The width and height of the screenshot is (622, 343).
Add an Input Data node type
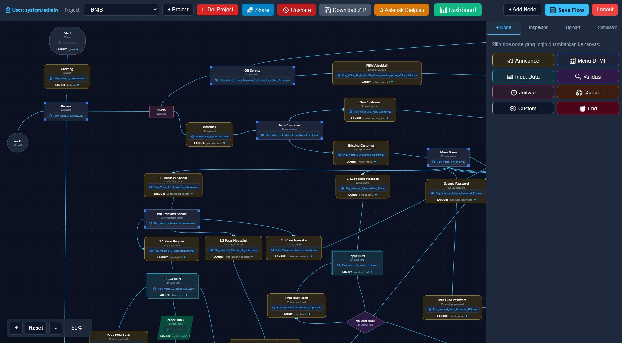click(523, 77)
